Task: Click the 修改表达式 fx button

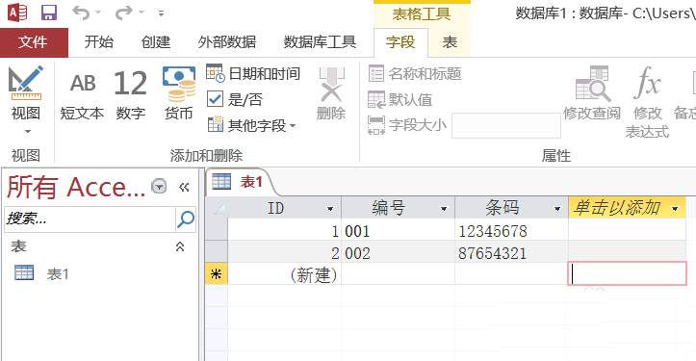Action: point(647,102)
